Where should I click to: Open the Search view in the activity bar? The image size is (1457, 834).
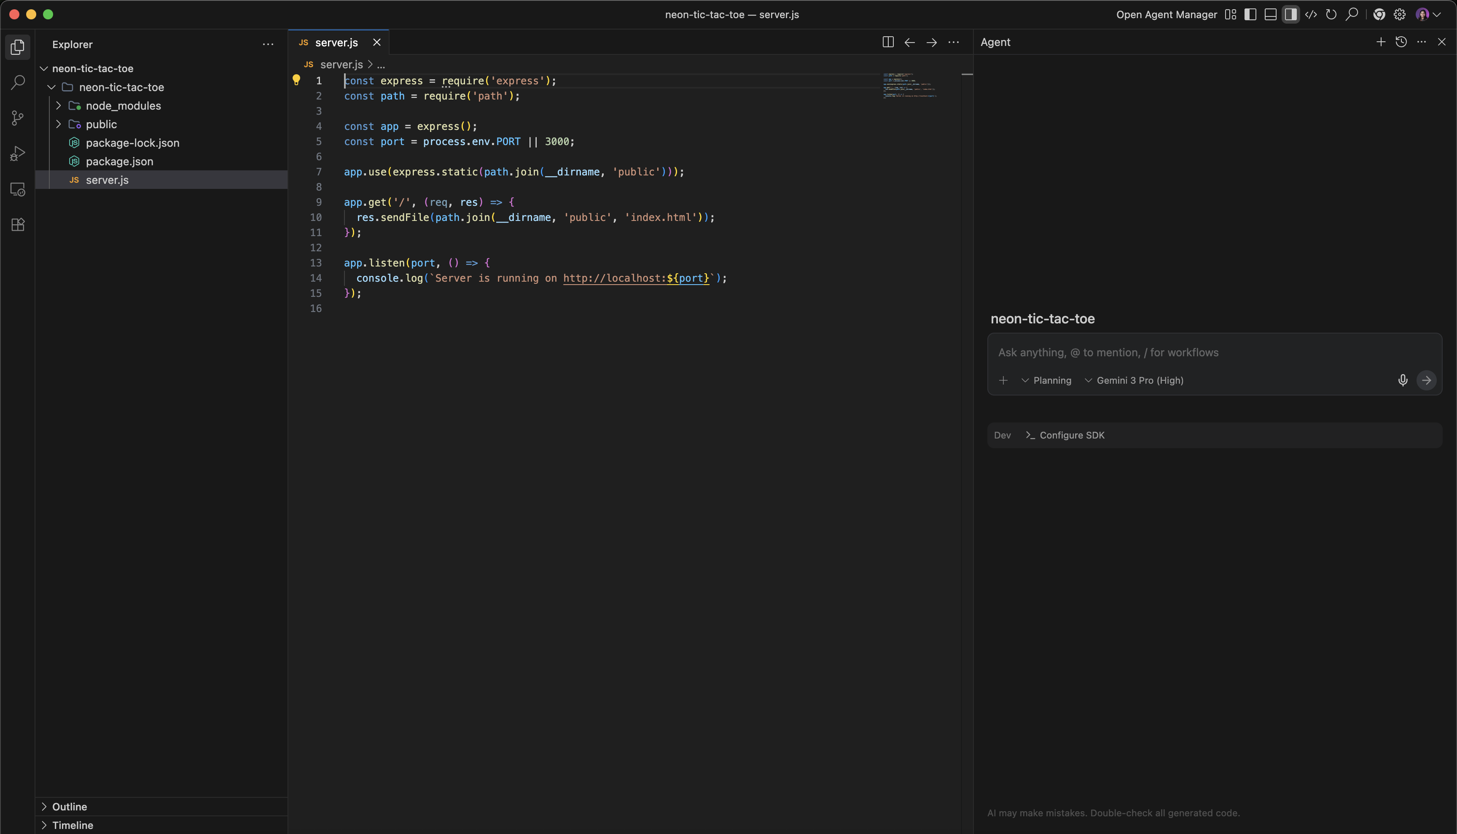click(x=18, y=83)
